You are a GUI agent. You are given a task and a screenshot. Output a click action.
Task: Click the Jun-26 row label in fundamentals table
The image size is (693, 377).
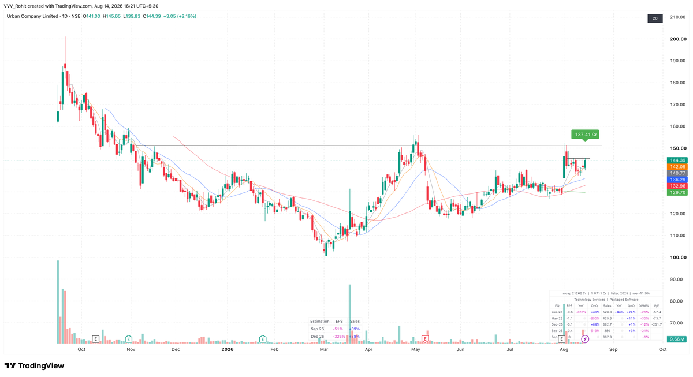(557, 312)
